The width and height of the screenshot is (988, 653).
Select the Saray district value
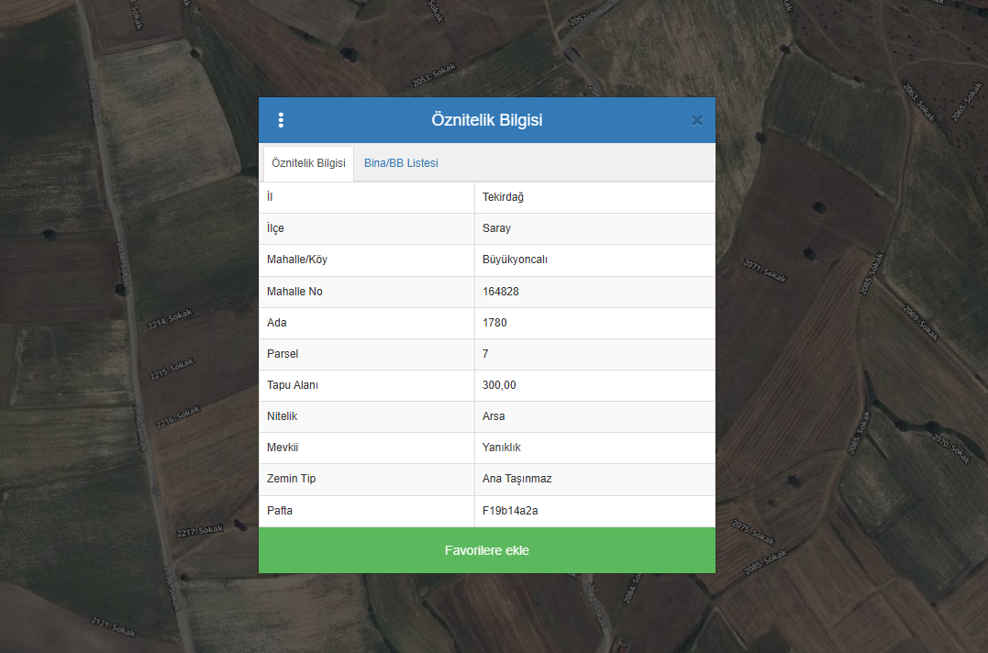[496, 228]
